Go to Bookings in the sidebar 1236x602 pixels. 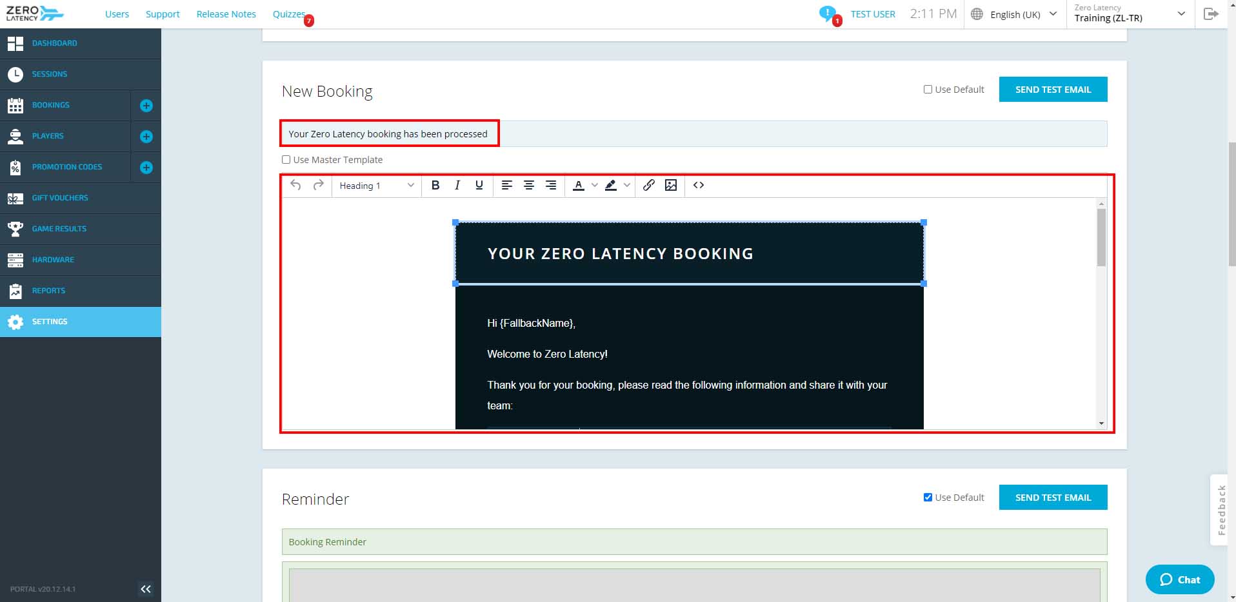pos(65,105)
